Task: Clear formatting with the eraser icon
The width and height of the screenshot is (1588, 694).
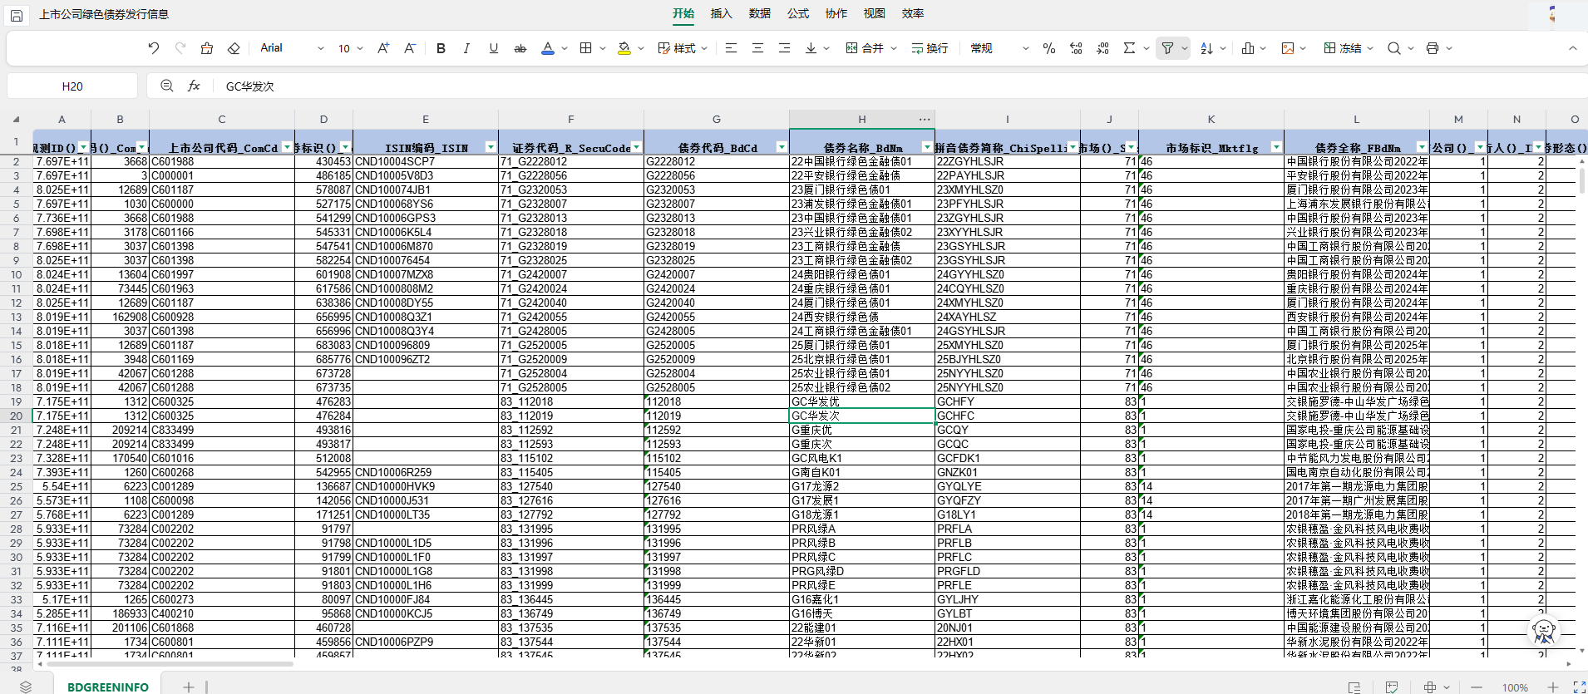Action: click(234, 48)
